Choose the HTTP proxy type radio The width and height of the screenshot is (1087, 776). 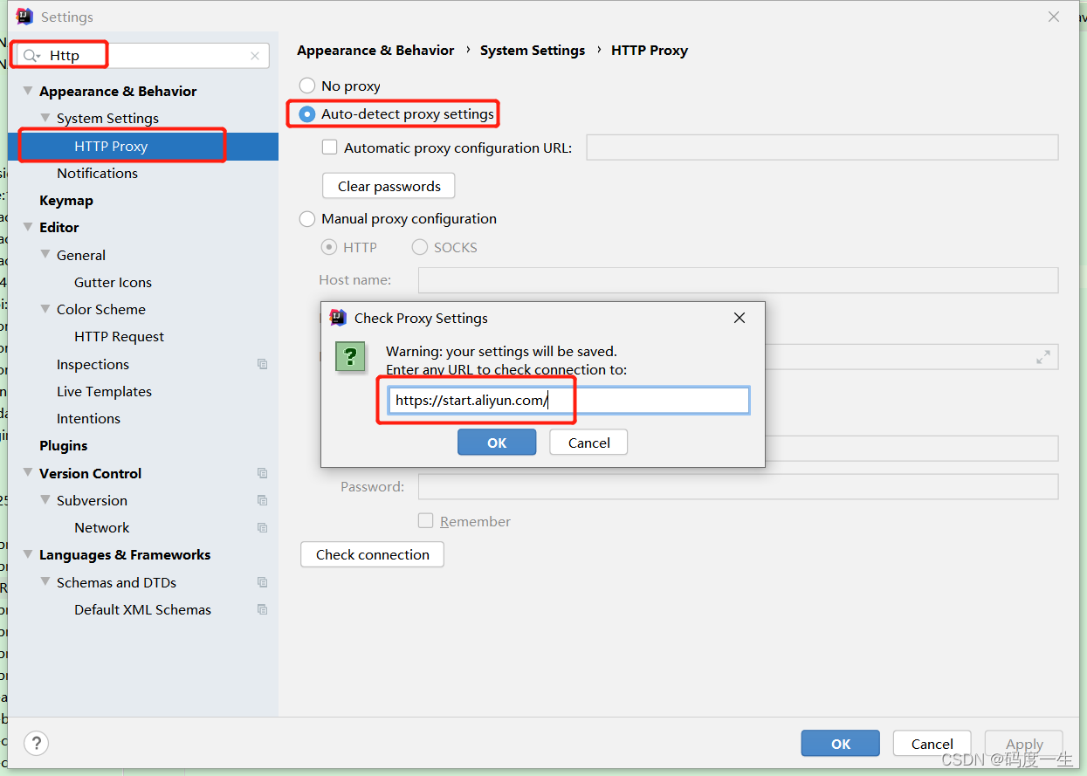pos(329,247)
